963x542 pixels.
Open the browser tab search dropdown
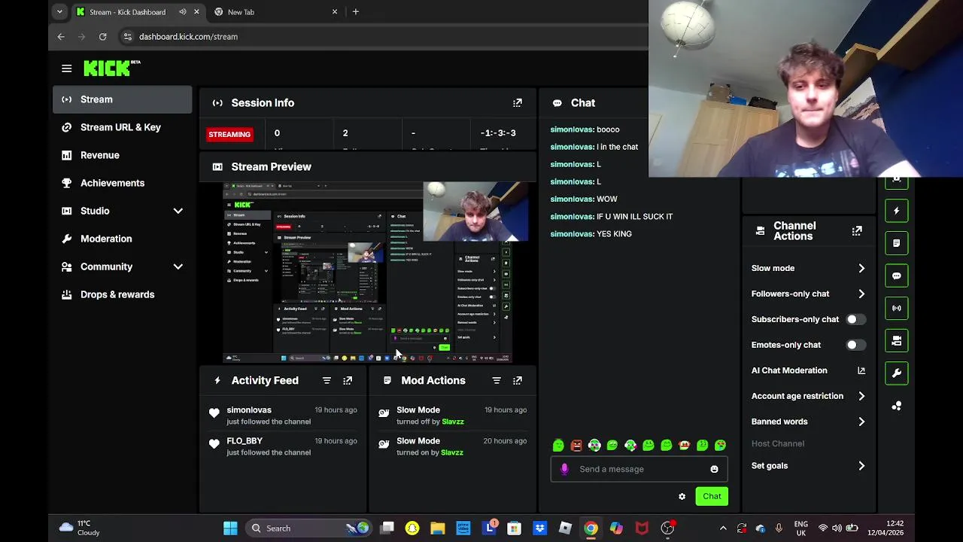(59, 12)
